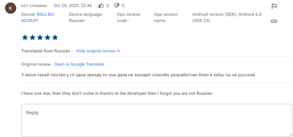Copy the review link using the chain icon

coord(274,21)
